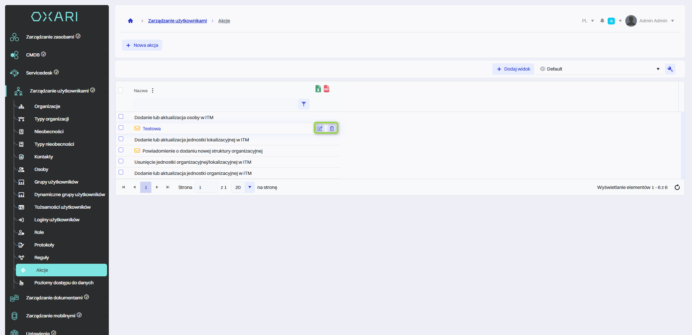Refresh the actions table

tap(677, 187)
